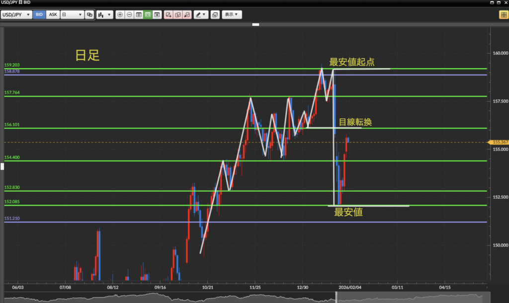Switch price display to BID
This screenshot has height=303, width=509.
[x=39, y=15]
